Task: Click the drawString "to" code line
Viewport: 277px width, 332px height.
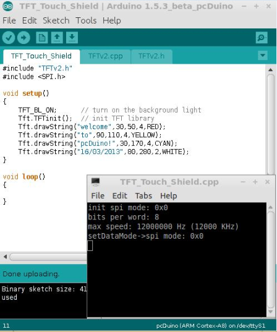Action: click(90, 135)
